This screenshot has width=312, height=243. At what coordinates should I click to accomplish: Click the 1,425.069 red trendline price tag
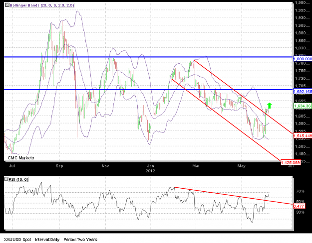click(x=291, y=163)
